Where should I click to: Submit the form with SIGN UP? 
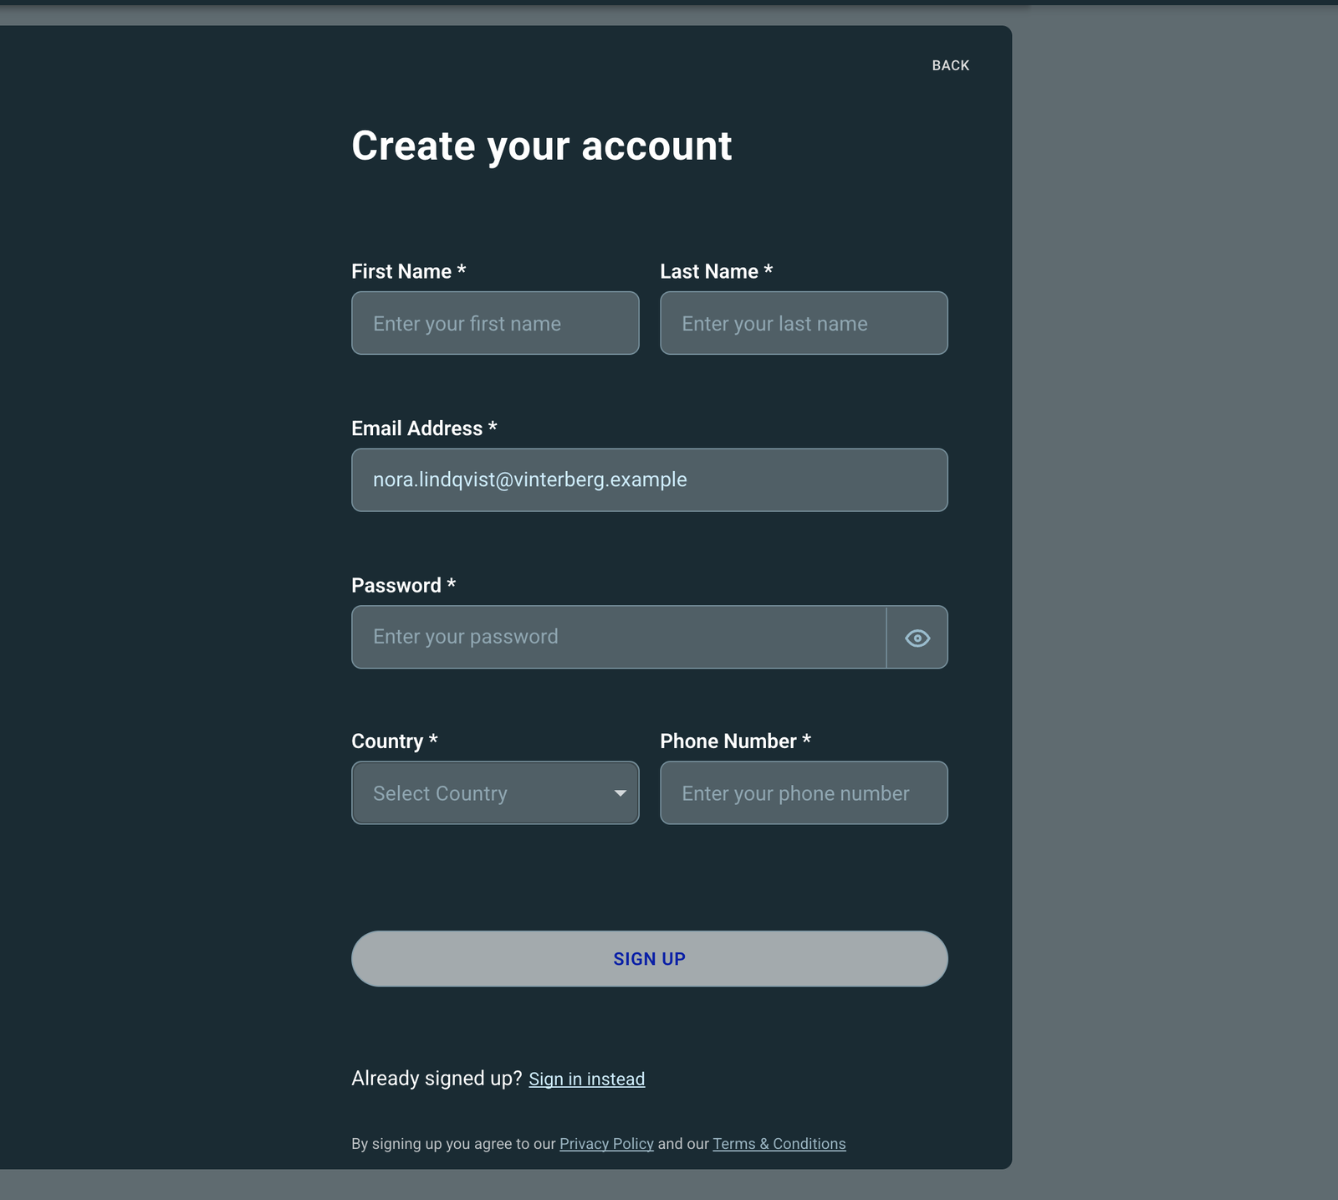650,959
